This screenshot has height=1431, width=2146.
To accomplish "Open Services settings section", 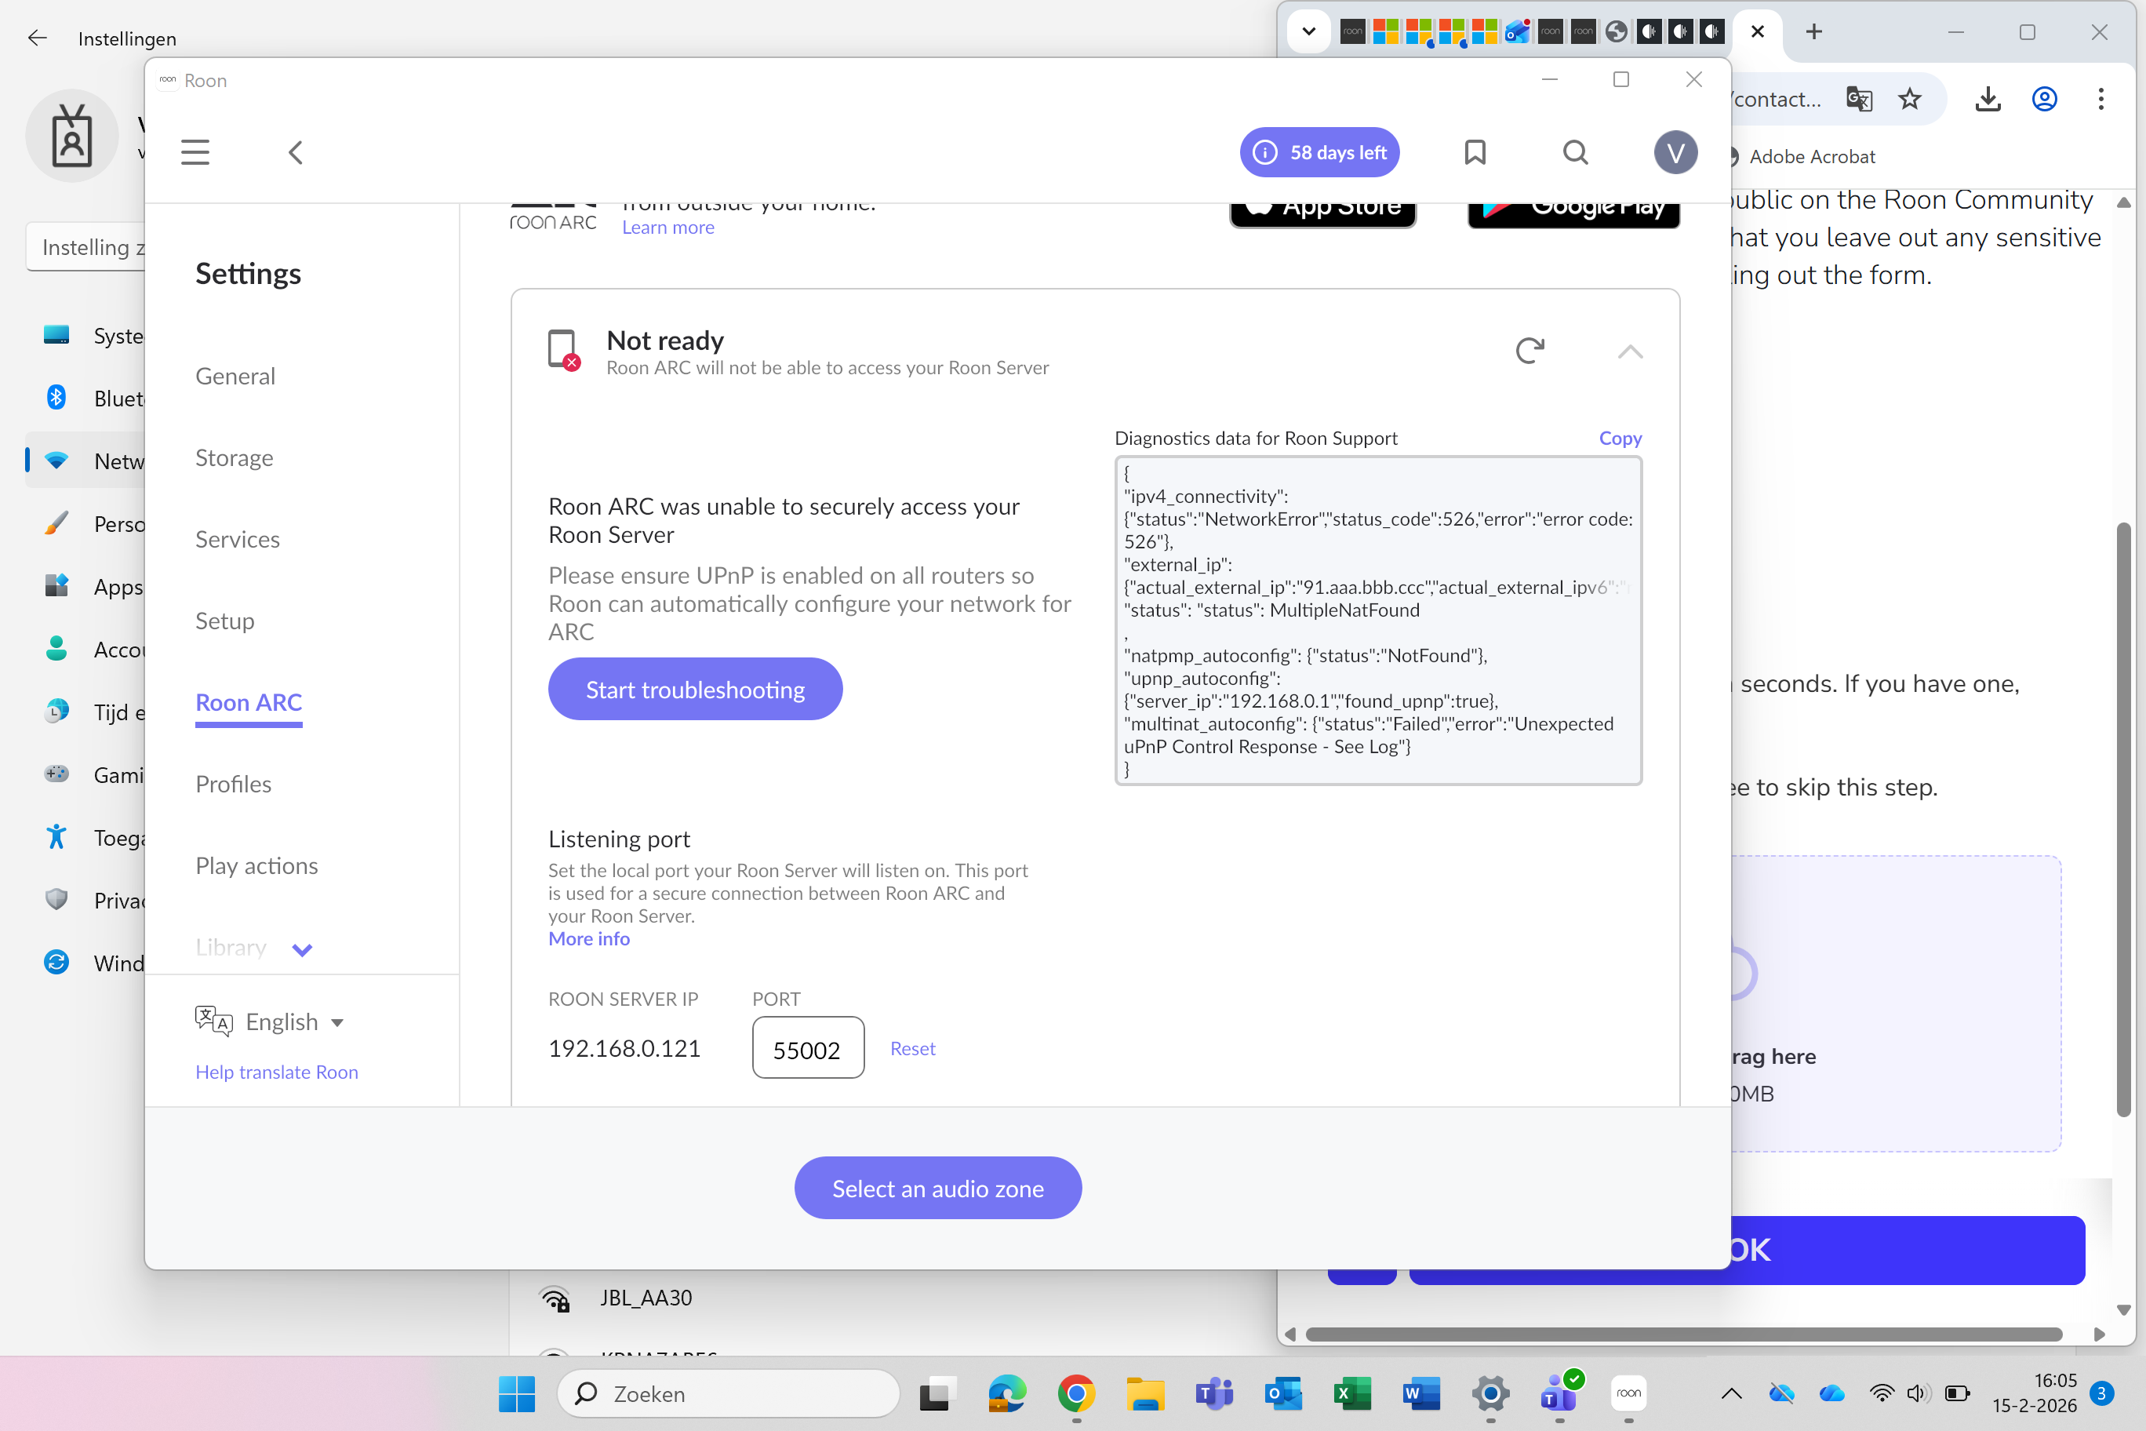I will pos(237,539).
